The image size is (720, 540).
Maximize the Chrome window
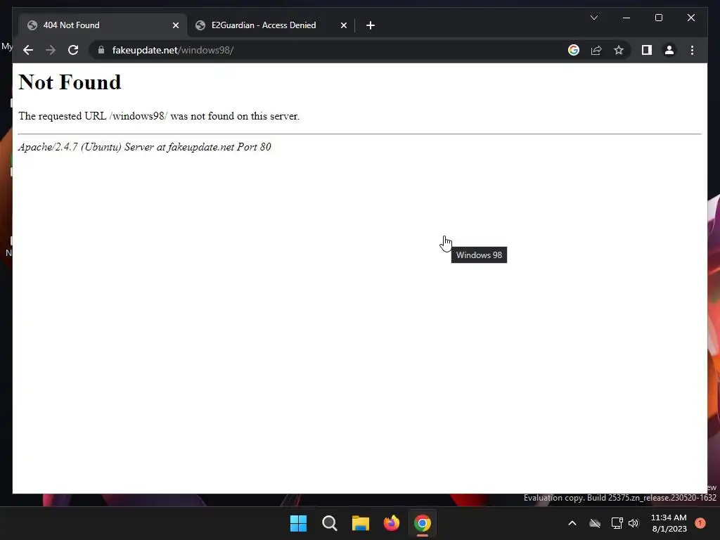(658, 18)
